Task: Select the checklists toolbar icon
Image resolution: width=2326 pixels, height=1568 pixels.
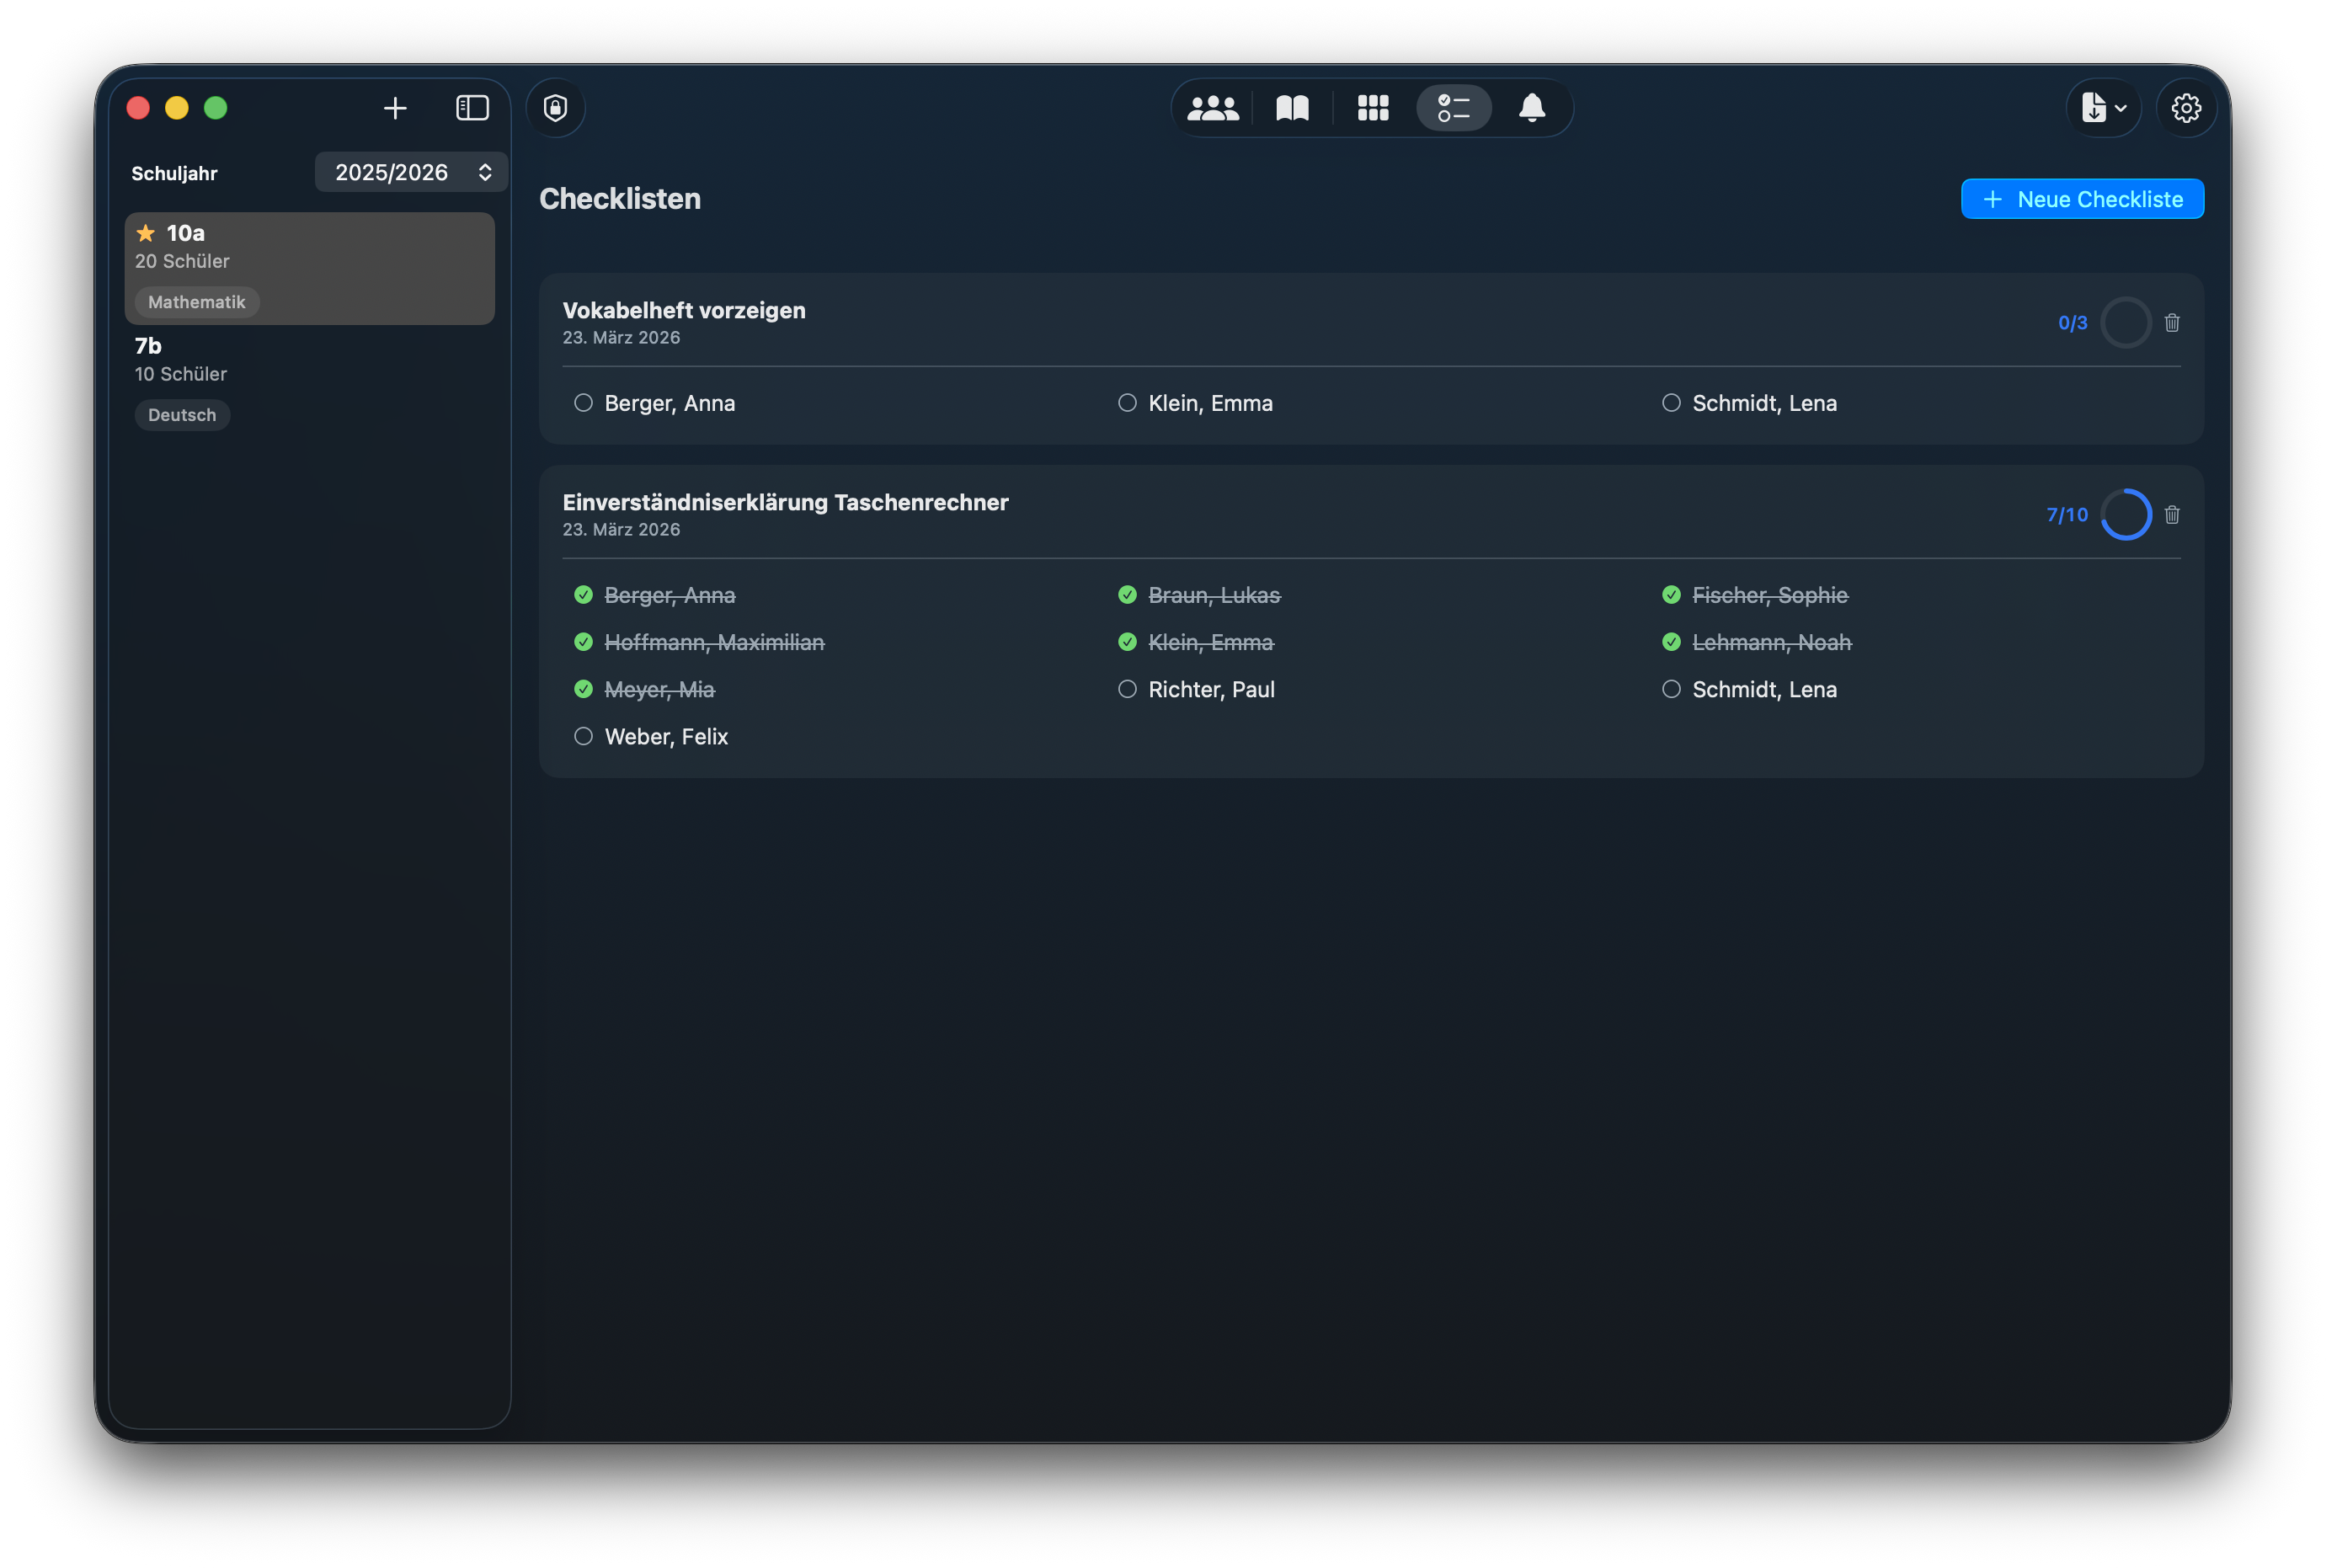Action: (x=1453, y=108)
